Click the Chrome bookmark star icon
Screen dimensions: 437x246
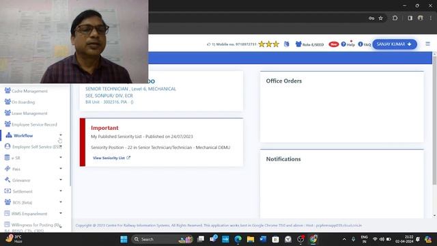coord(381,18)
